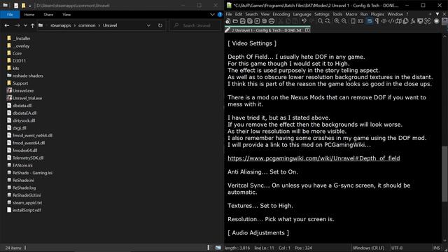Click plus button to add Notepad++ tab
Image resolution: width=448 pixels, height=252 pixels.
pyautogui.click(x=430, y=14)
